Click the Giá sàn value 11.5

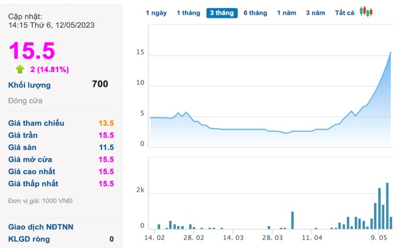[x=106, y=147]
